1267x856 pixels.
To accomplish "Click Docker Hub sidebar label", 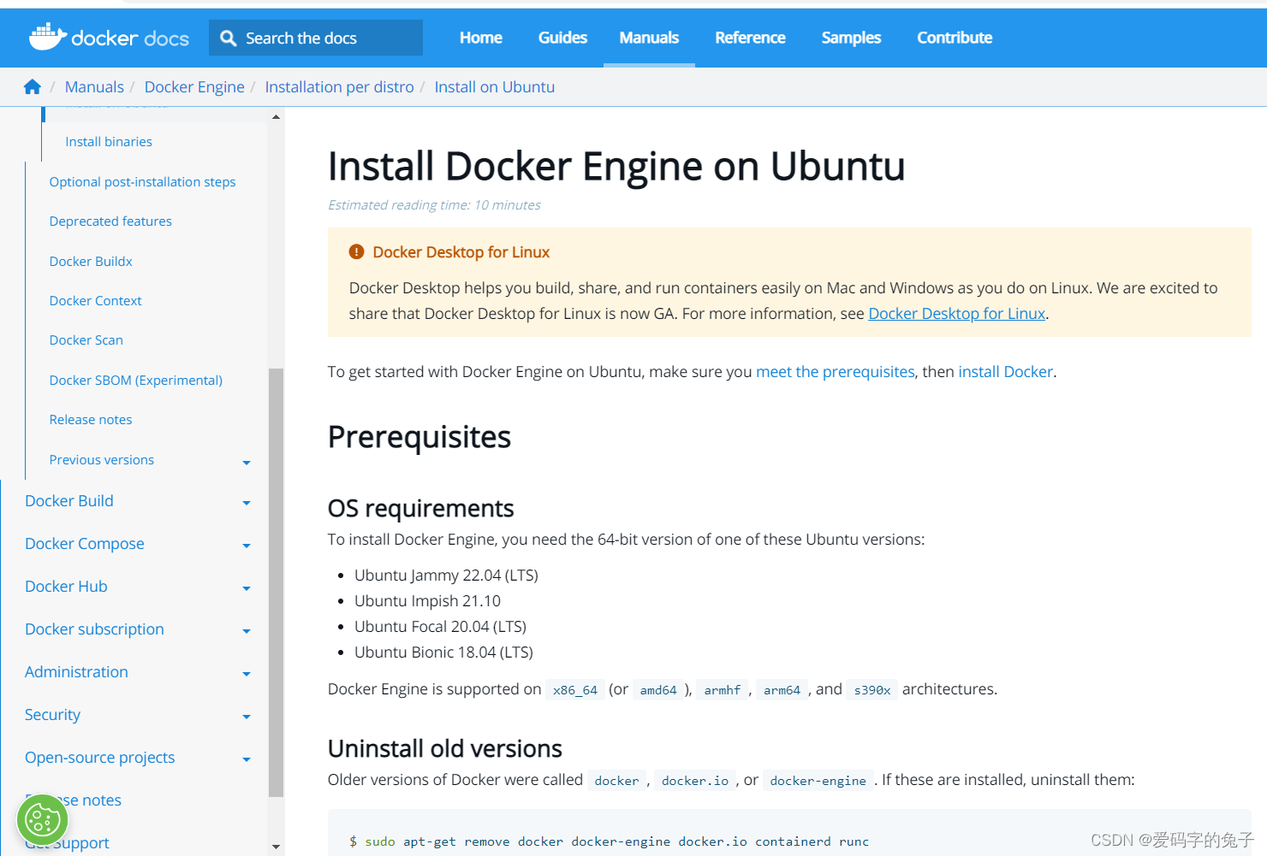I will [66, 587].
